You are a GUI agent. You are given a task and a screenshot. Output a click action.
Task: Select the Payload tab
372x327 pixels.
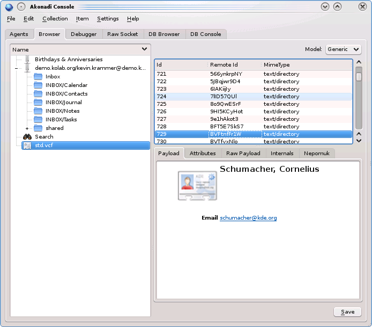(169, 154)
